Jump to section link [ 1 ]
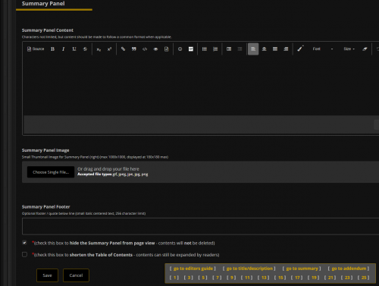The height and width of the screenshot is (286, 379). (174, 278)
